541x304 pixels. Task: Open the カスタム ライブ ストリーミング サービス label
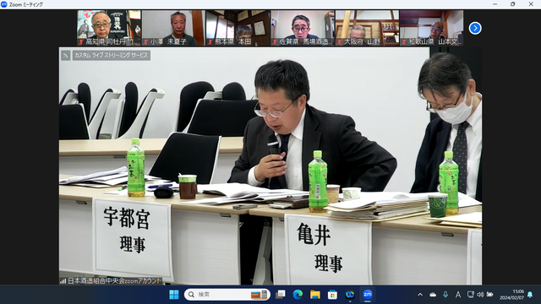tap(111, 55)
